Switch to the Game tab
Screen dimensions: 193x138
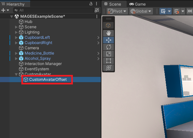tap(137, 4)
